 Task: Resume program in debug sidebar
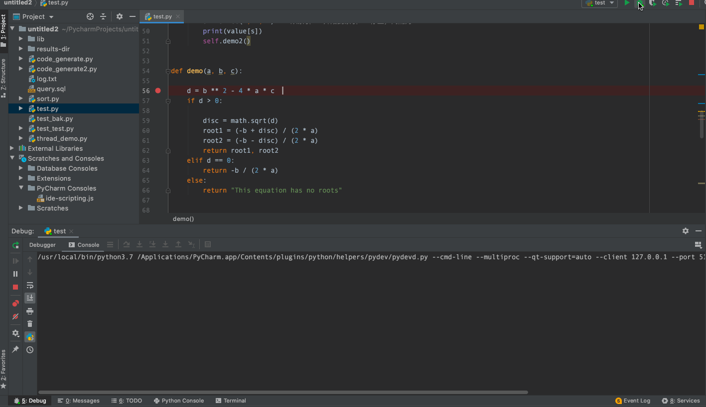point(15,261)
